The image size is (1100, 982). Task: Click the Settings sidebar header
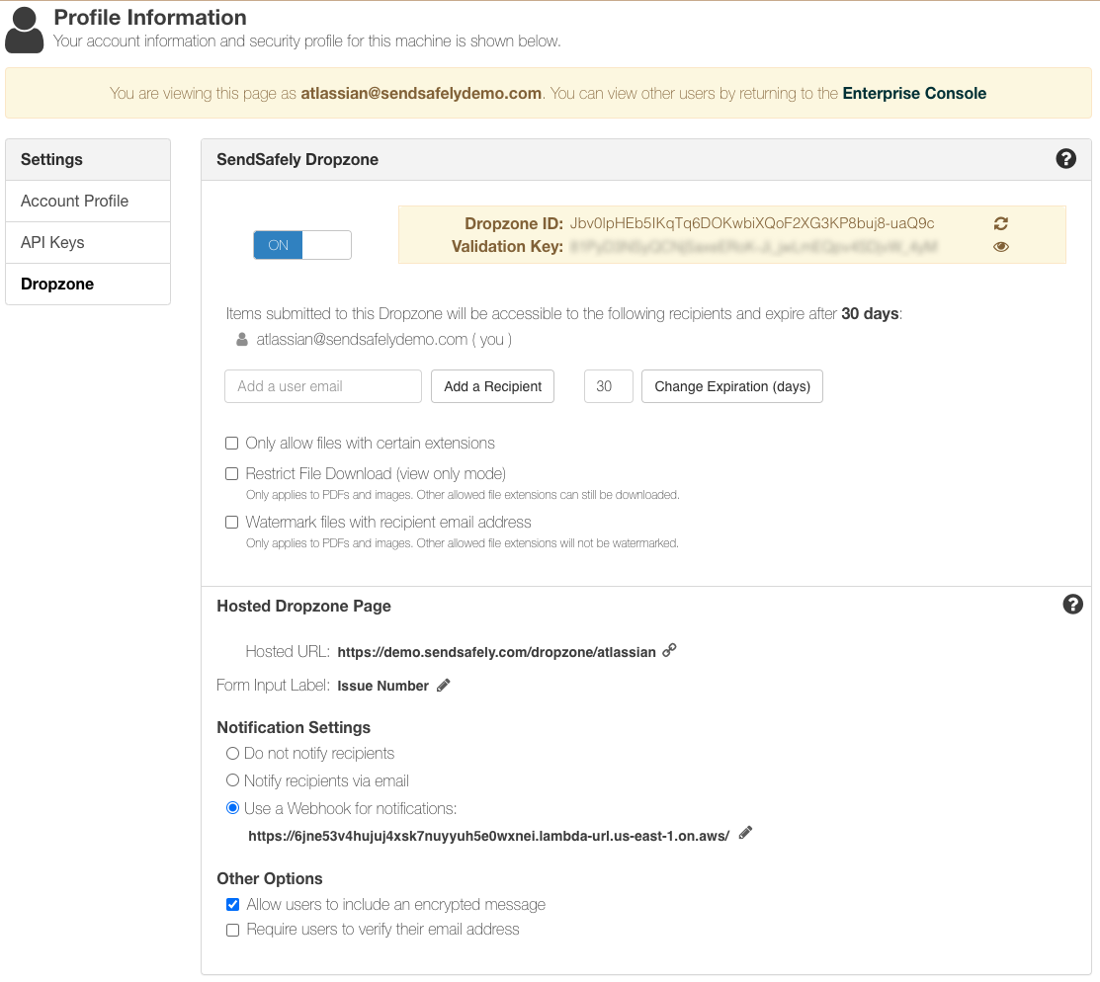click(88, 160)
